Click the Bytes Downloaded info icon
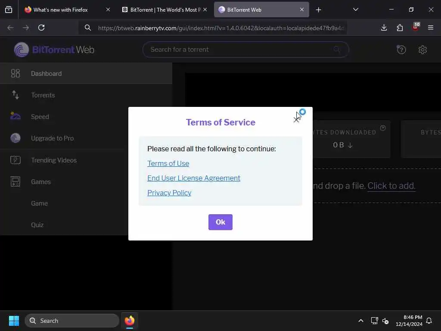 coord(383,128)
